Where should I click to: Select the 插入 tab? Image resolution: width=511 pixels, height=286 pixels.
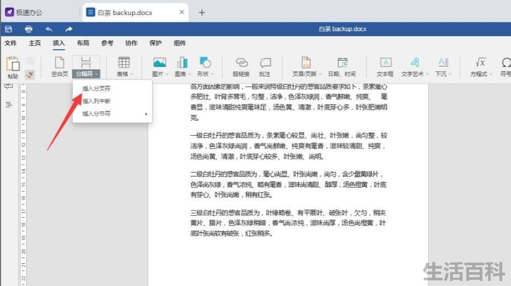pyautogui.click(x=59, y=43)
